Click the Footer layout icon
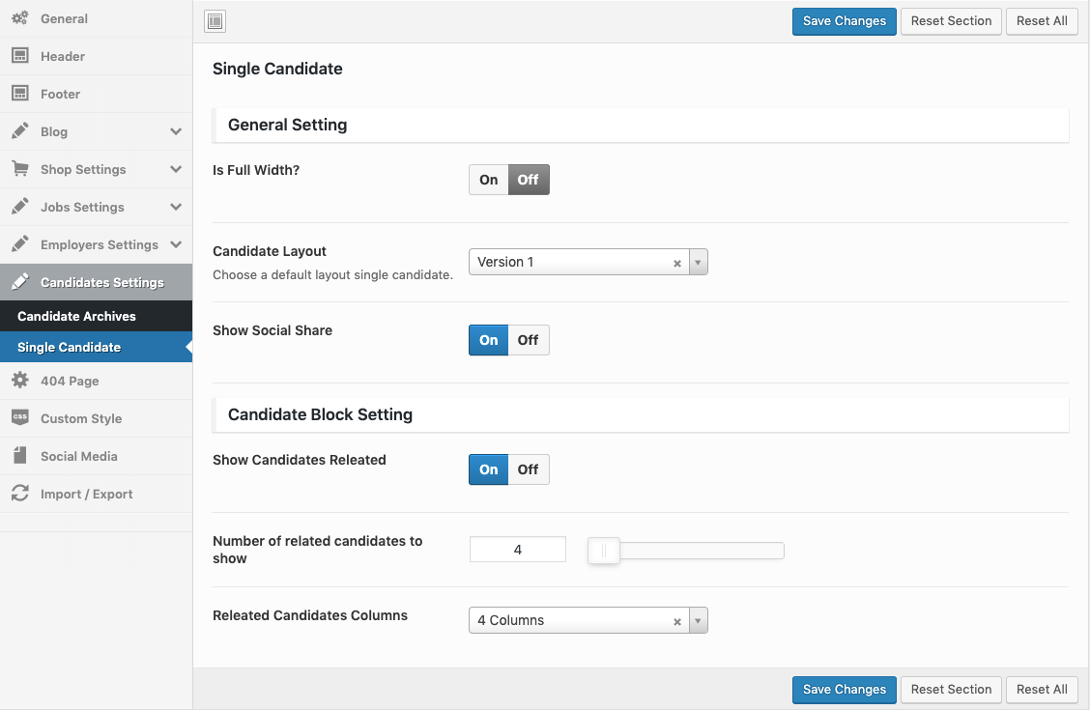This screenshot has height=710, width=1090. pos(19,94)
